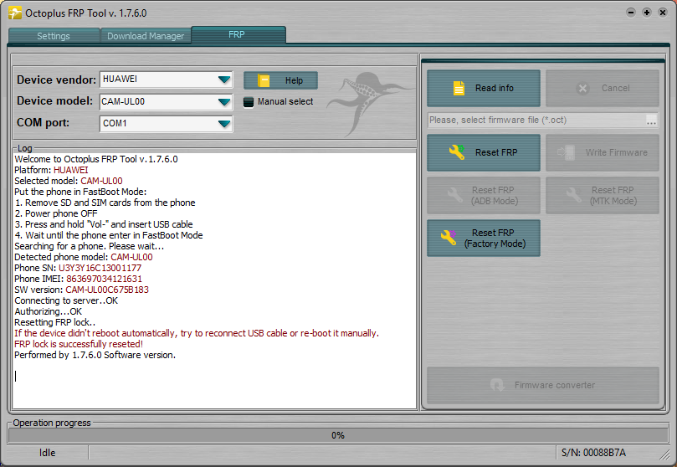Click Reset FRP (Factory Mode) label
The image size is (677, 467).
pos(495,239)
